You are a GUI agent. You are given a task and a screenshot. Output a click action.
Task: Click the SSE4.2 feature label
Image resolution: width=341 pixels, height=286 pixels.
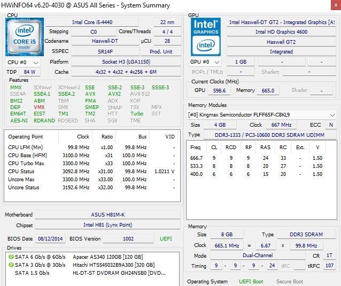[67, 94]
